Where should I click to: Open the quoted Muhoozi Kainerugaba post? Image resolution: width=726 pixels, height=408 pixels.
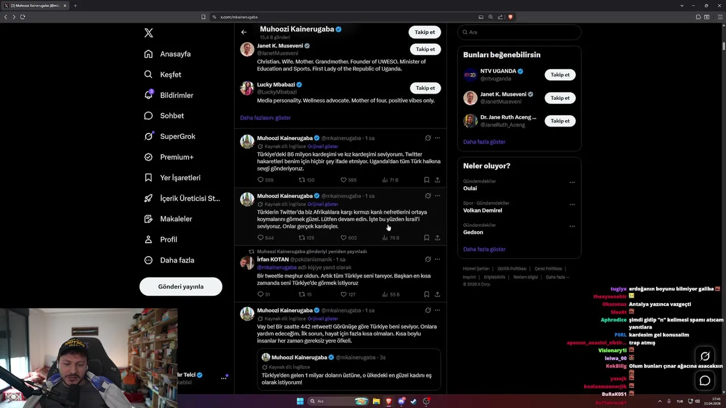pyautogui.click(x=349, y=368)
